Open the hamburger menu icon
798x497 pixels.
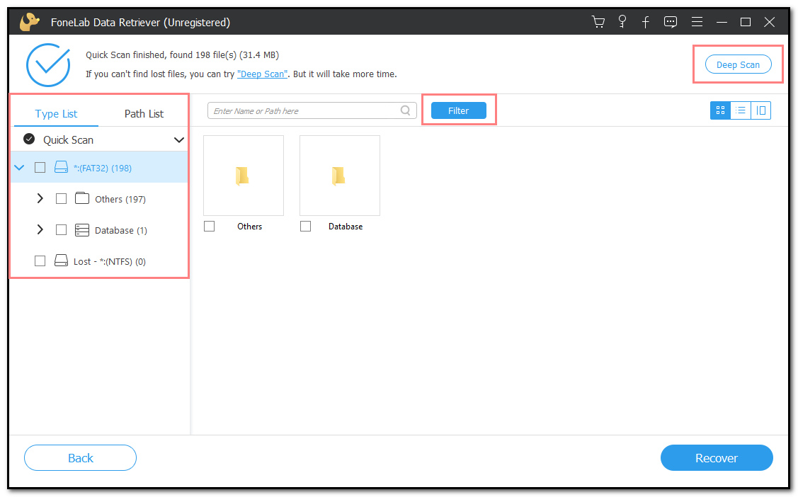(x=697, y=22)
